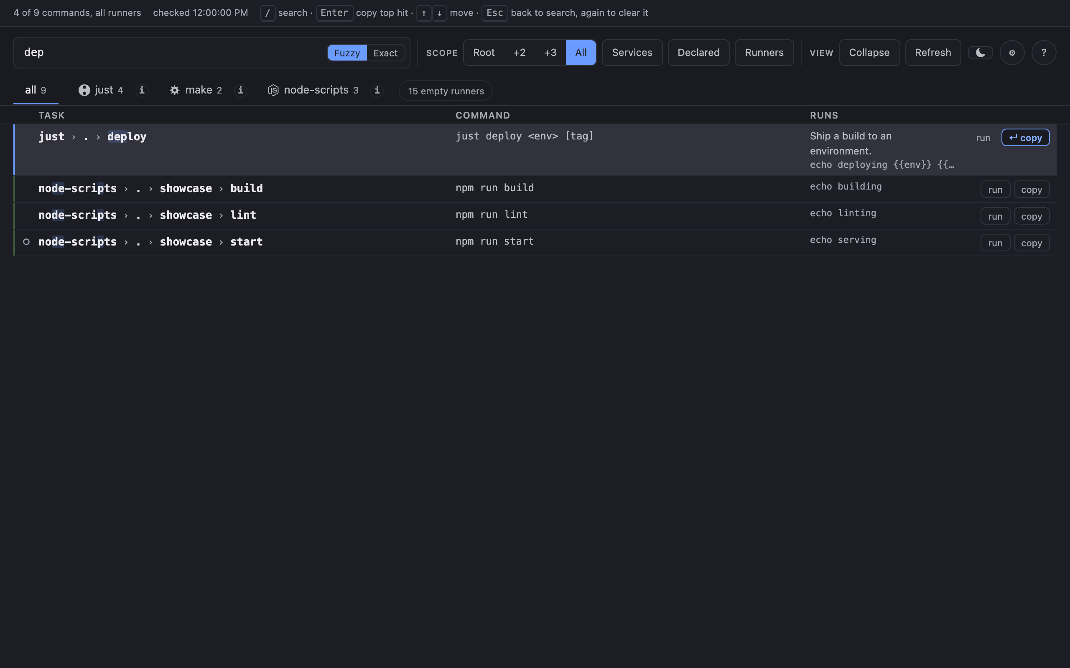Viewport: 1070px width, 668px height.
Task: Open help with the question mark button
Action: [x=1044, y=53]
